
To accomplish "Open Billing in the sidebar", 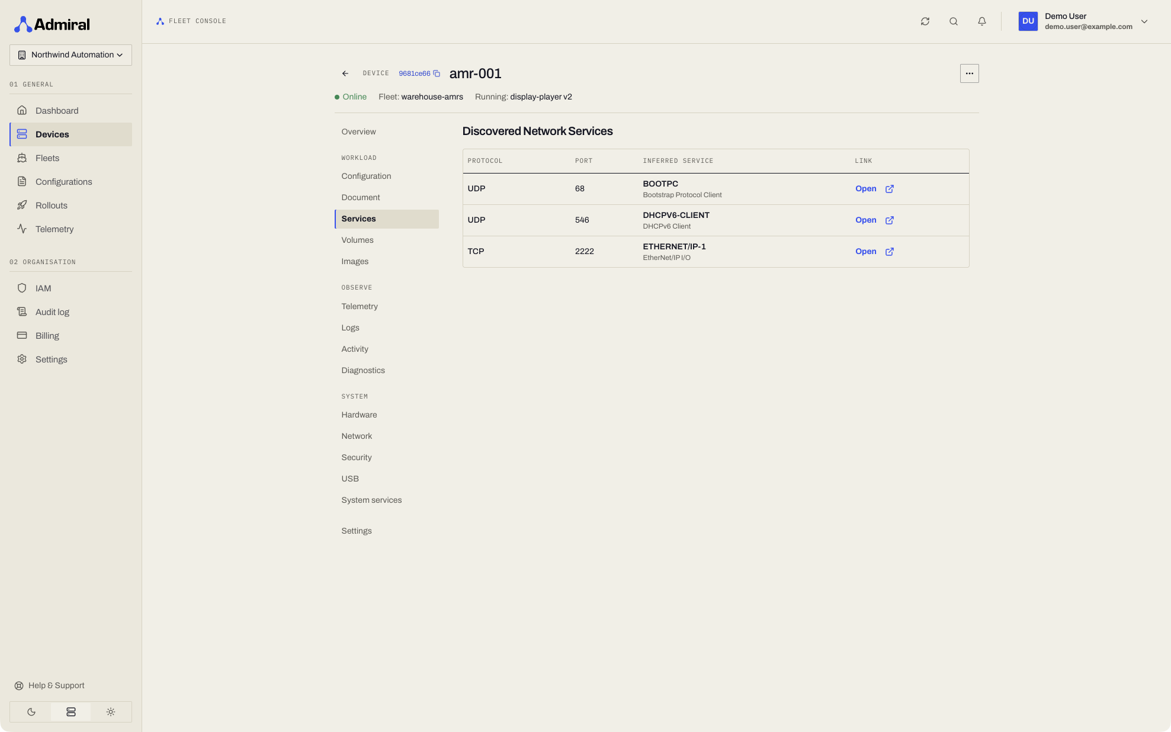I will click(x=70, y=336).
